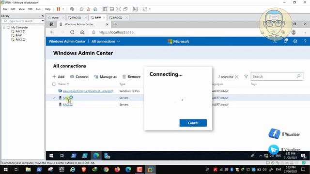Viewport: 310px width, 174px height.
Task: Toggle the thumbnail bar view icon
Action: click(112, 9)
